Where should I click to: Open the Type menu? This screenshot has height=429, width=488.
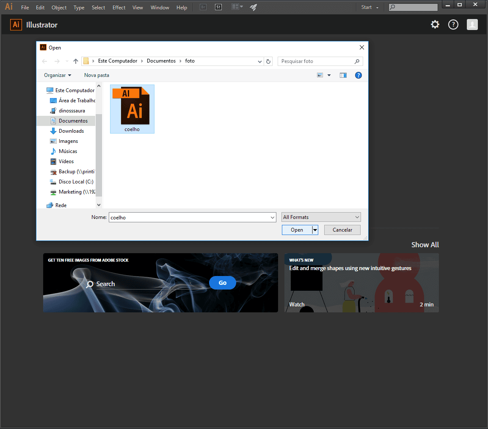[x=79, y=8]
